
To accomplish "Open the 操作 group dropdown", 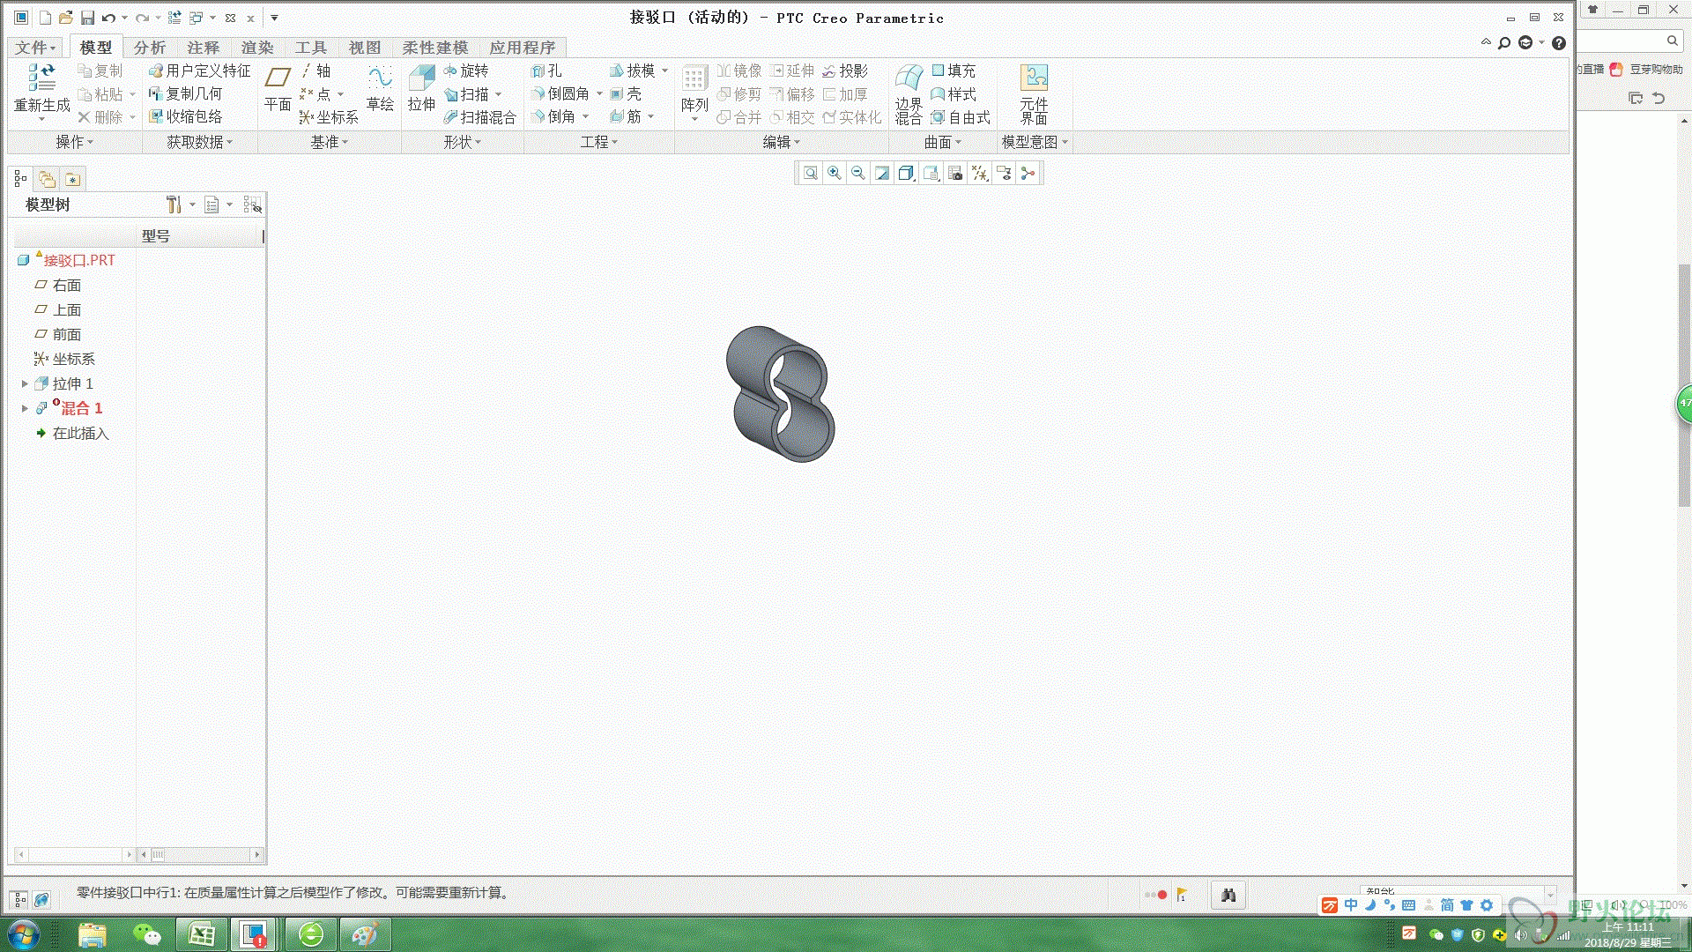I will click(x=74, y=142).
